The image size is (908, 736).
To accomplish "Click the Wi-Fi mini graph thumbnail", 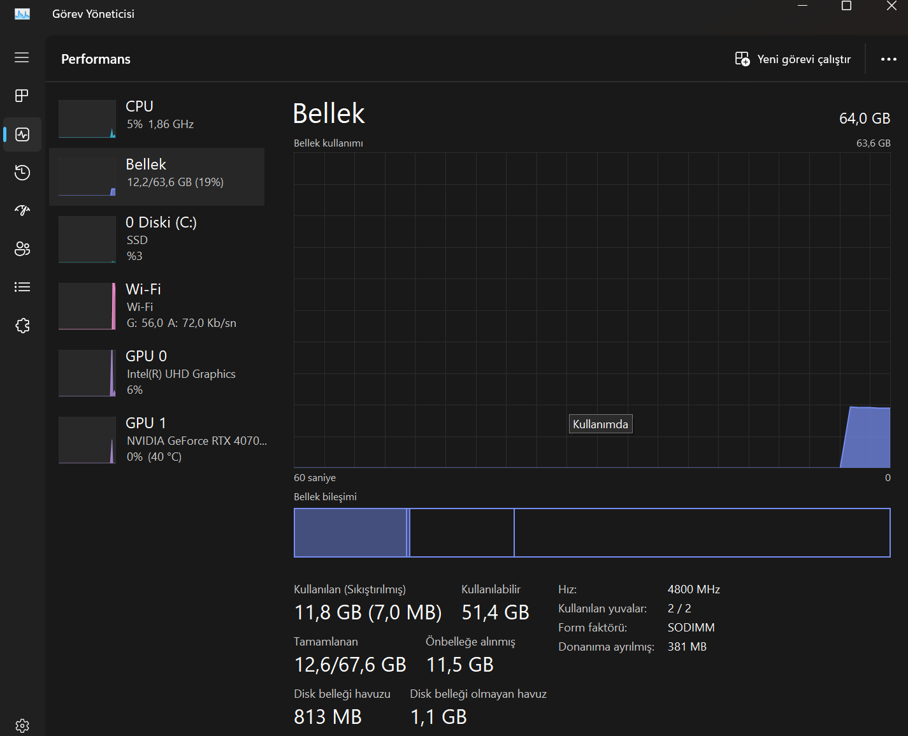I will 87,307.
